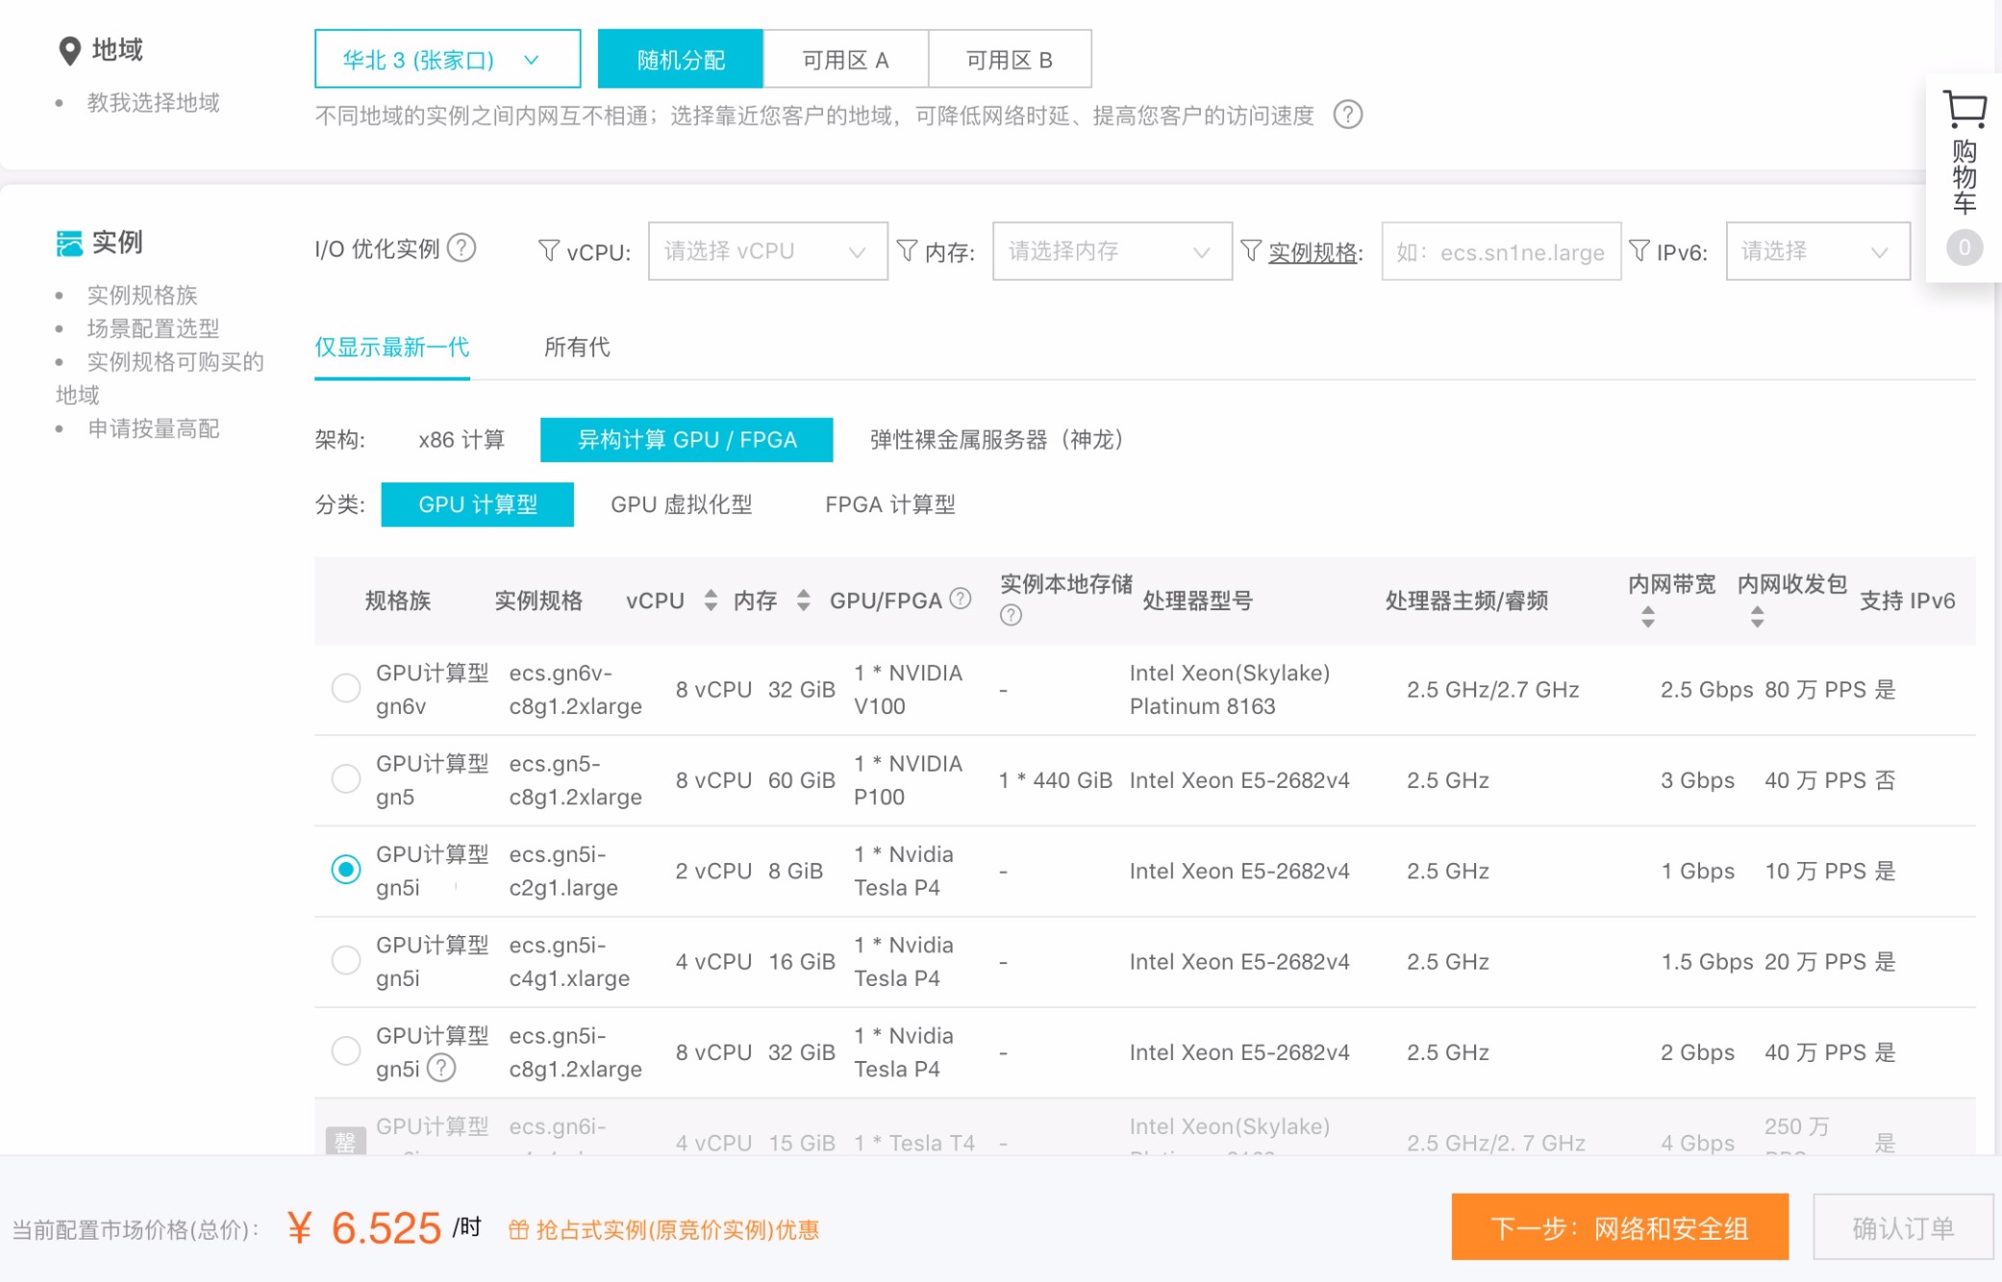Click the 10 万 PPS cell
Viewport: 2002px width, 1282px height.
click(1815, 872)
